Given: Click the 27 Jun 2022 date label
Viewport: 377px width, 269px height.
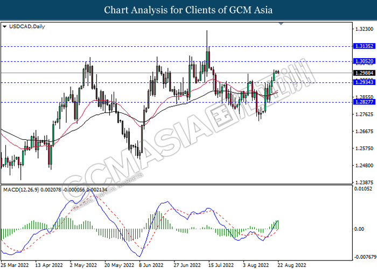Looking at the screenshot, I should 187,265.
